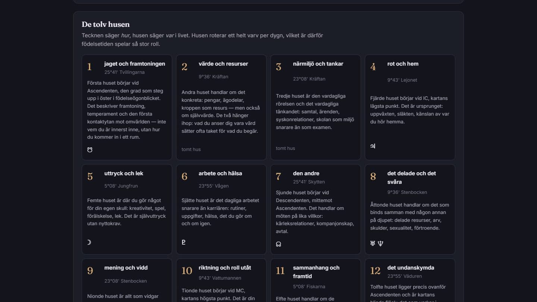Open the 'jaget och framtoningen' house card

click(127, 107)
